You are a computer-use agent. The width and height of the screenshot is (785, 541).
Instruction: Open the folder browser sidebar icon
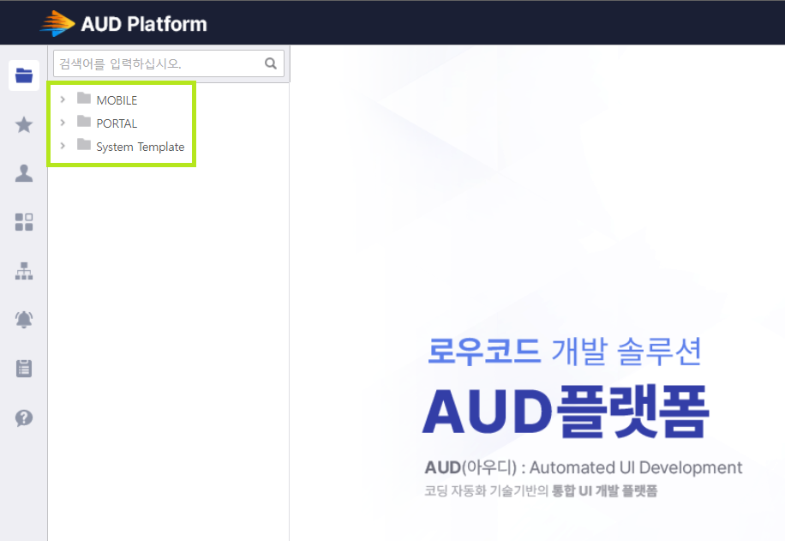point(24,75)
